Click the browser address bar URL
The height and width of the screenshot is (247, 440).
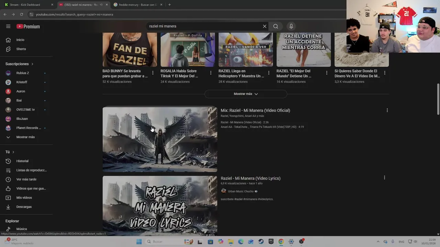pyautogui.click(x=75, y=14)
